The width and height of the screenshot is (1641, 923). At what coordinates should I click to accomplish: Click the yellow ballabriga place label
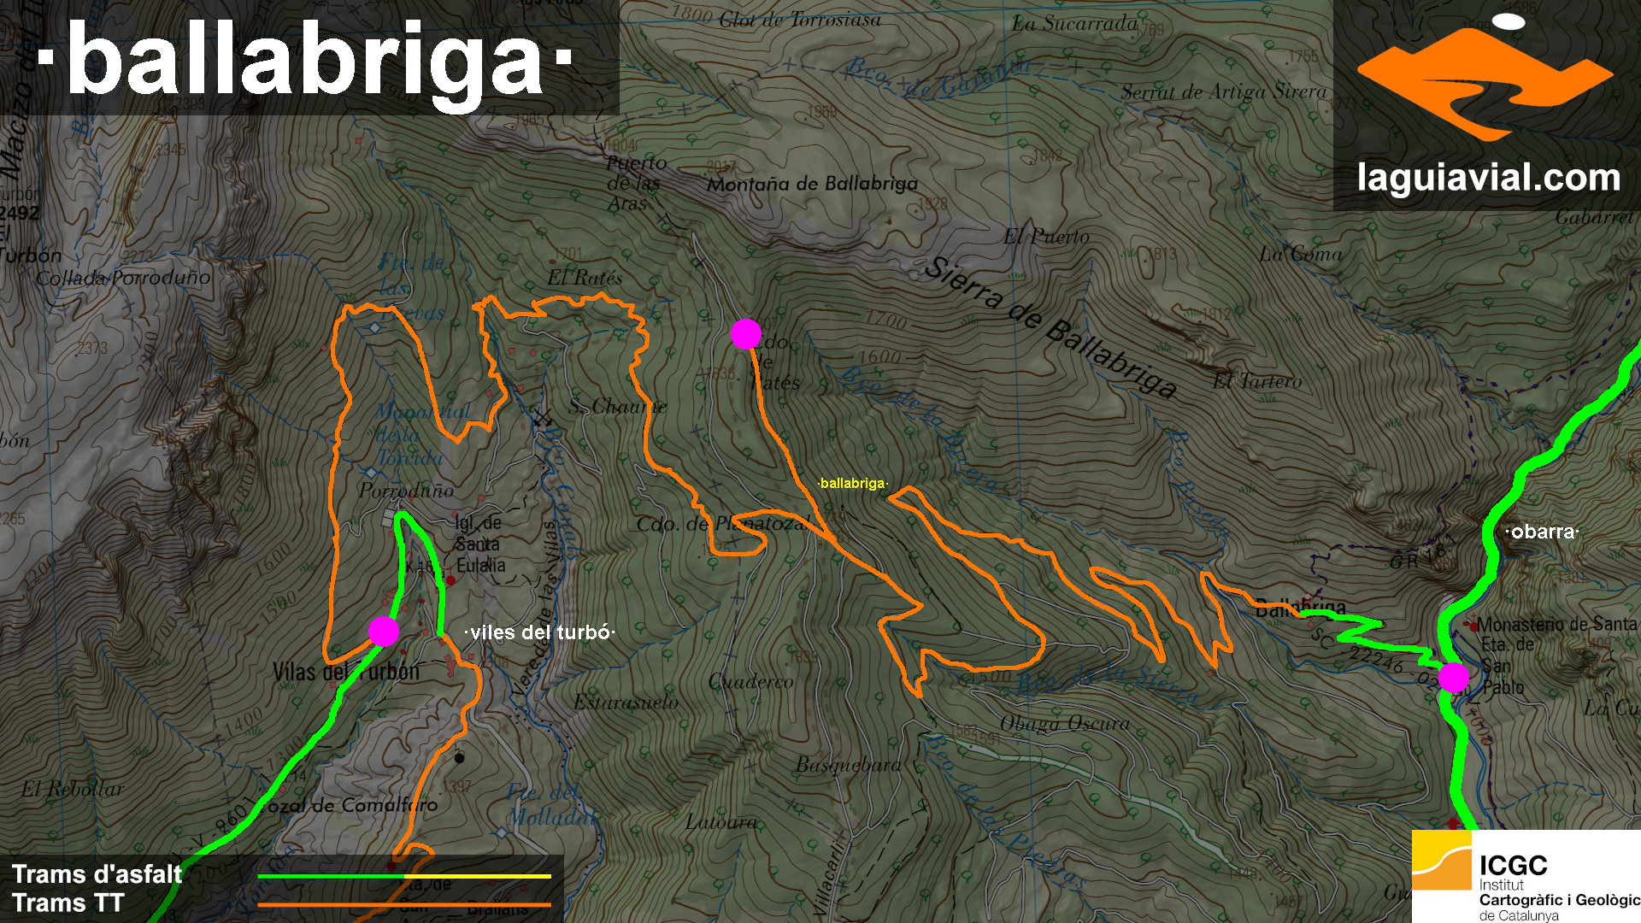pyautogui.click(x=852, y=484)
